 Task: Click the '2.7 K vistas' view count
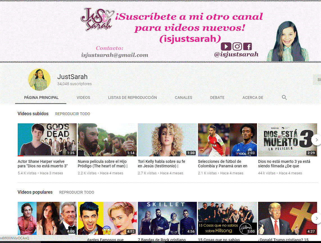[x=147, y=173]
